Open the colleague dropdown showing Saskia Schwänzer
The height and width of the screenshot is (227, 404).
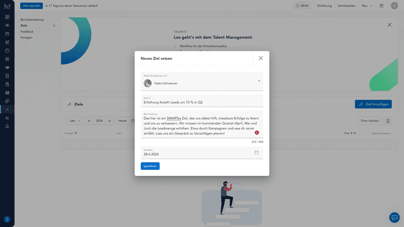(x=202, y=82)
